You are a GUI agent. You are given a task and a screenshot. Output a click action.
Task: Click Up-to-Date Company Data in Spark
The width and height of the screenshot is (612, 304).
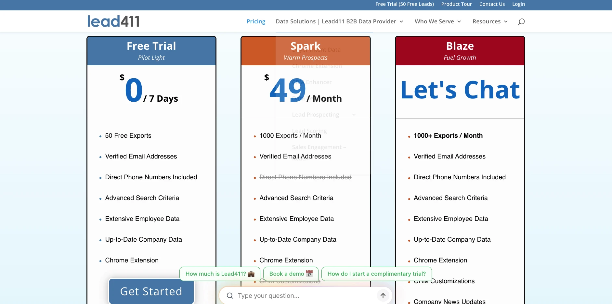[x=298, y=240]
